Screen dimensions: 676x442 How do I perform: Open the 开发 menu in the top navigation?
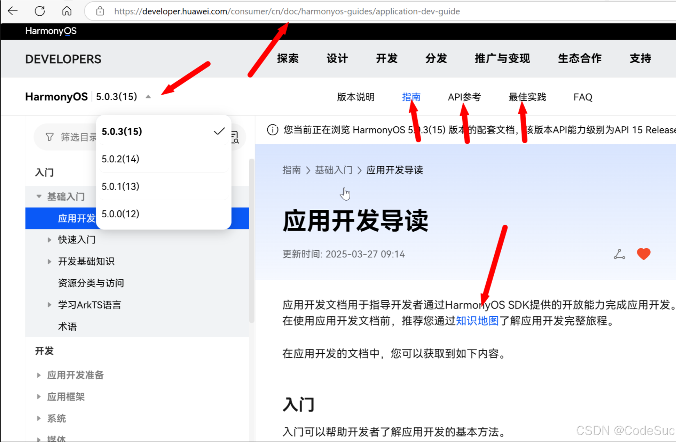pyautogui.click(x=387, y=59)
